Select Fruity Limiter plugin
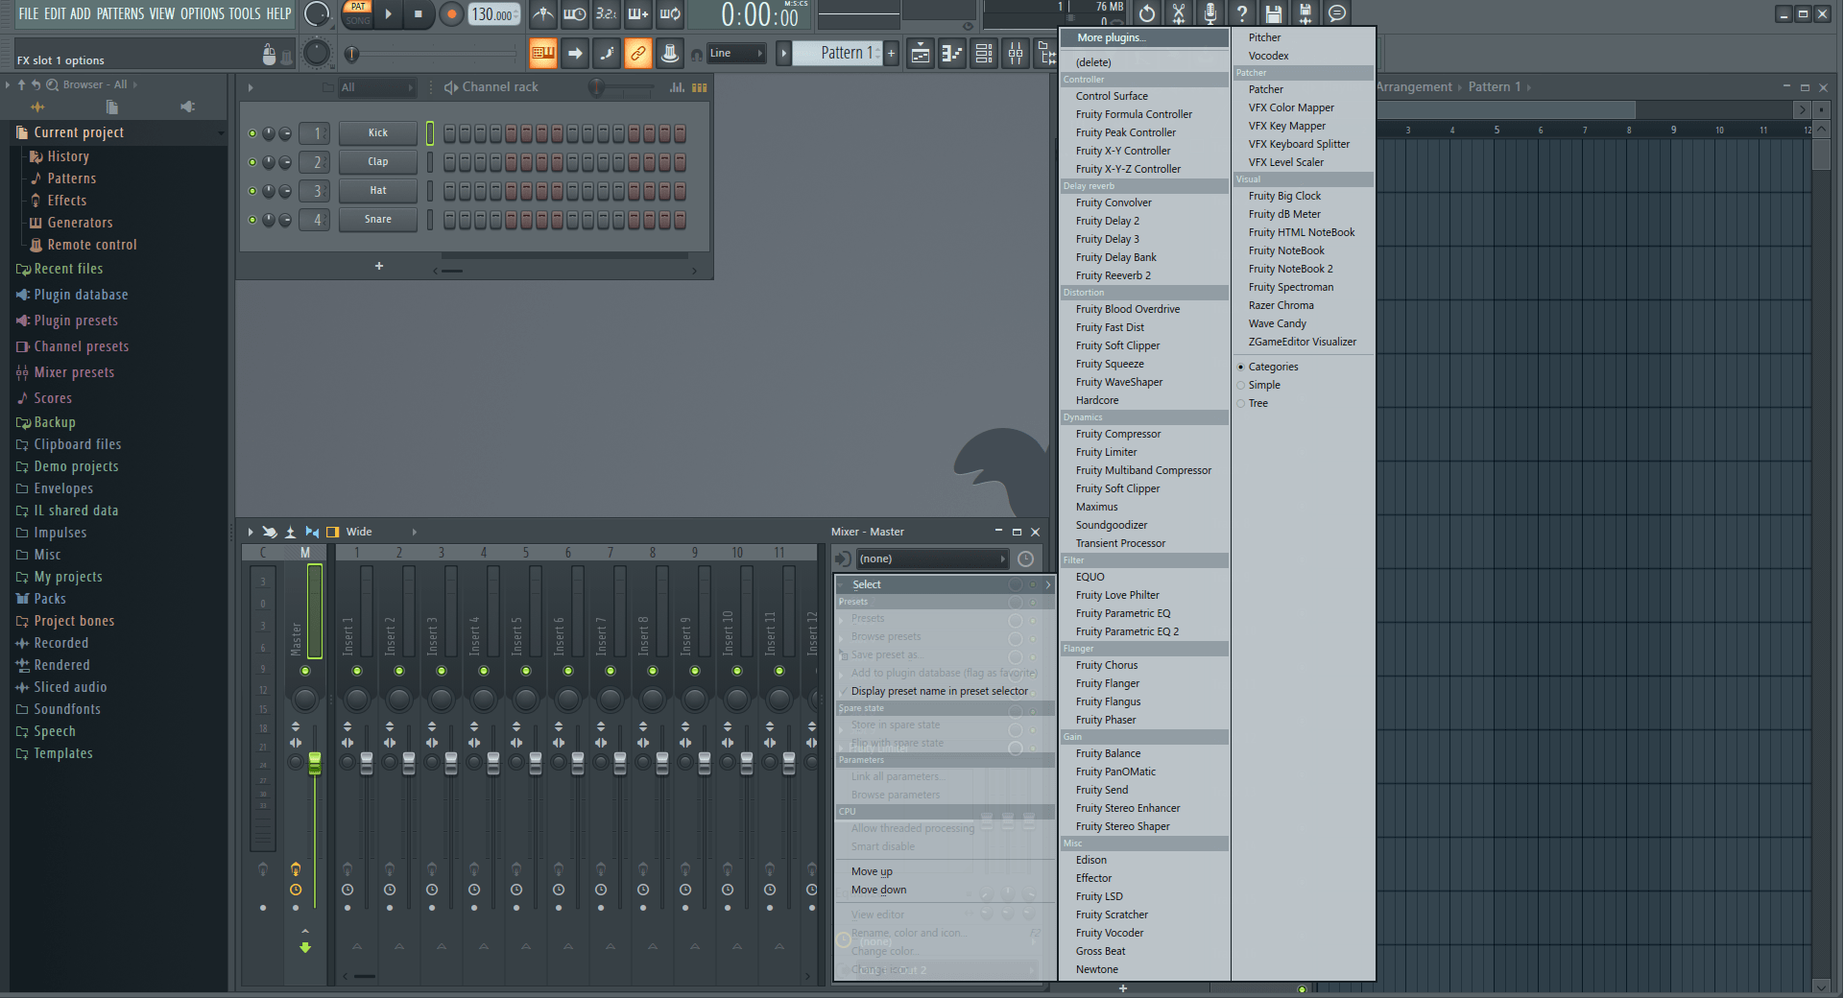The height and width of the screenshot is (998, 1844). tap(1144, 452)
